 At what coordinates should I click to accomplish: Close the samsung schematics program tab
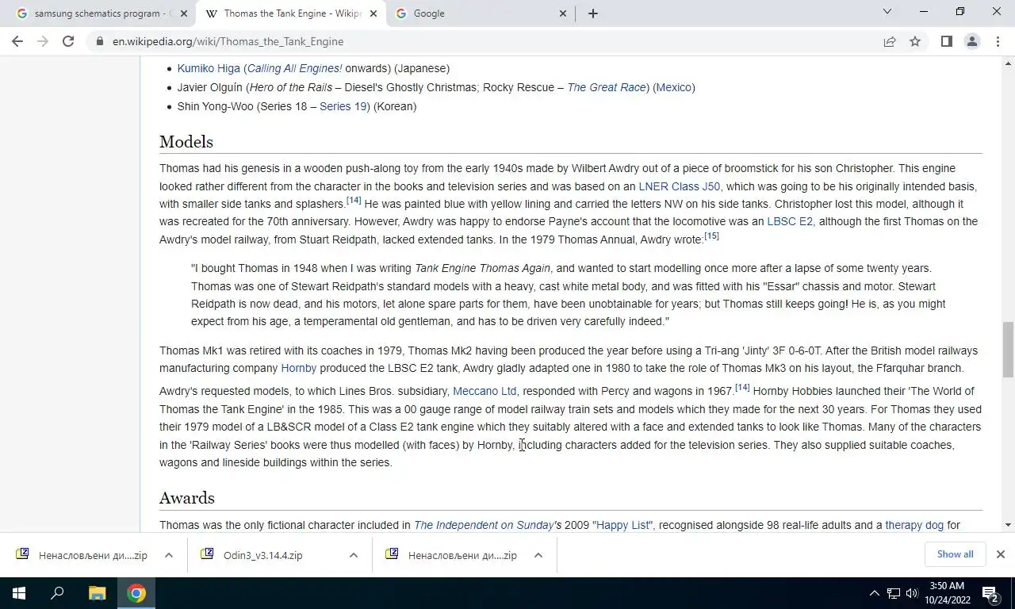pyautogui.click(x=184, y=13)
